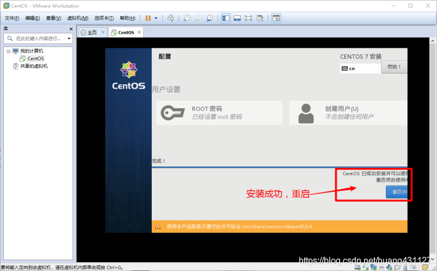Click the EULA license notice bar
The width and height of the screenshot is (437, 271).
tap(280, 226)
